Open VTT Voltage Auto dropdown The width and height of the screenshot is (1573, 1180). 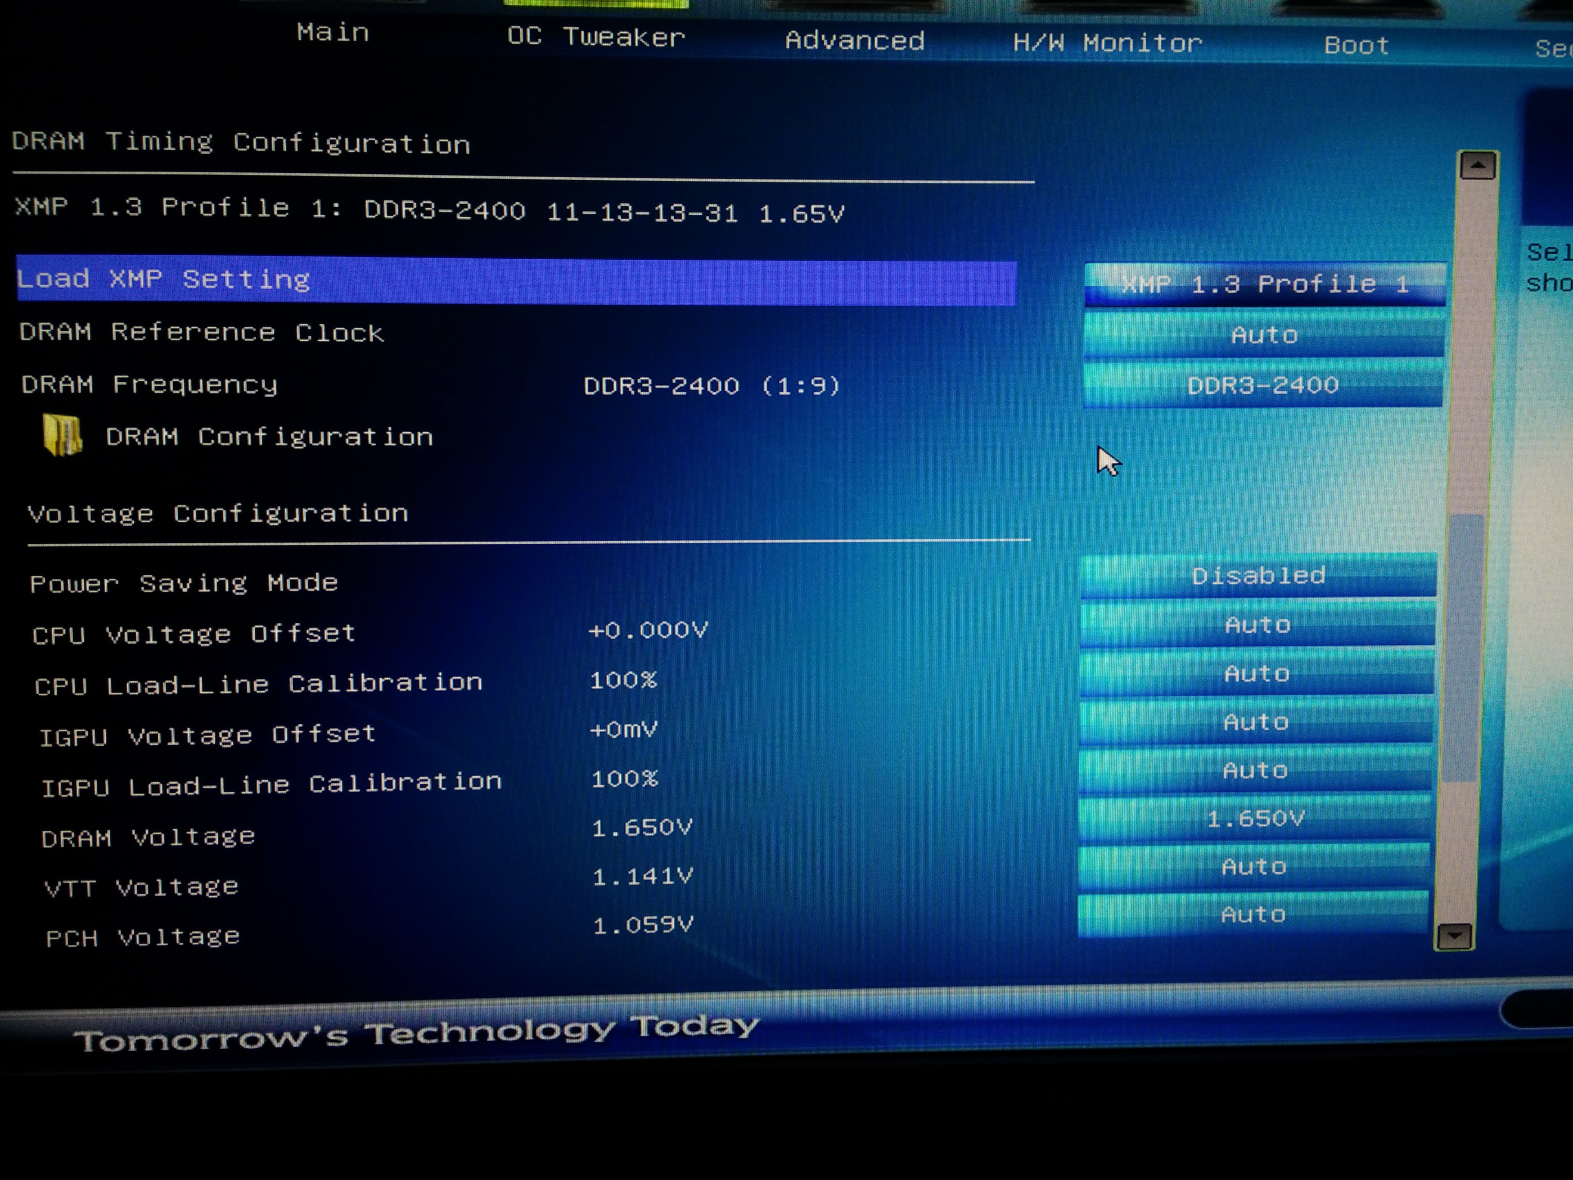[1254, 866]
